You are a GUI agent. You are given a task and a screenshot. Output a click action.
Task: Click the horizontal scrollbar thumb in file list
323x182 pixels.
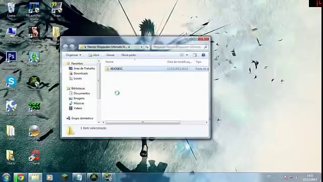tap(143, 122)
